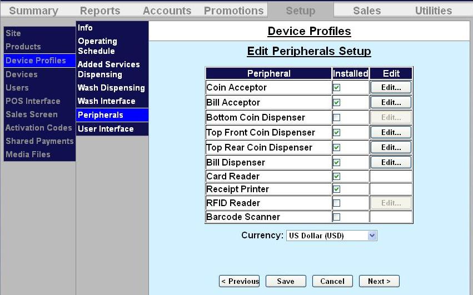Toggle the Coin Acceptor installed checkbox
The width and height of the screenshot is (473, 295).
(x=337, y=88)
